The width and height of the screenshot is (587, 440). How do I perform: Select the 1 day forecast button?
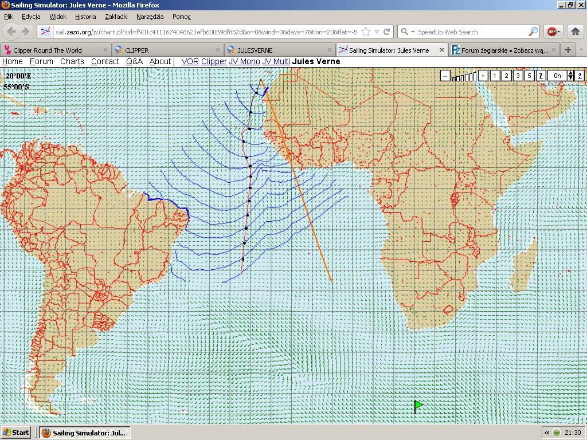pyautogui.click(x=495, y=76)
